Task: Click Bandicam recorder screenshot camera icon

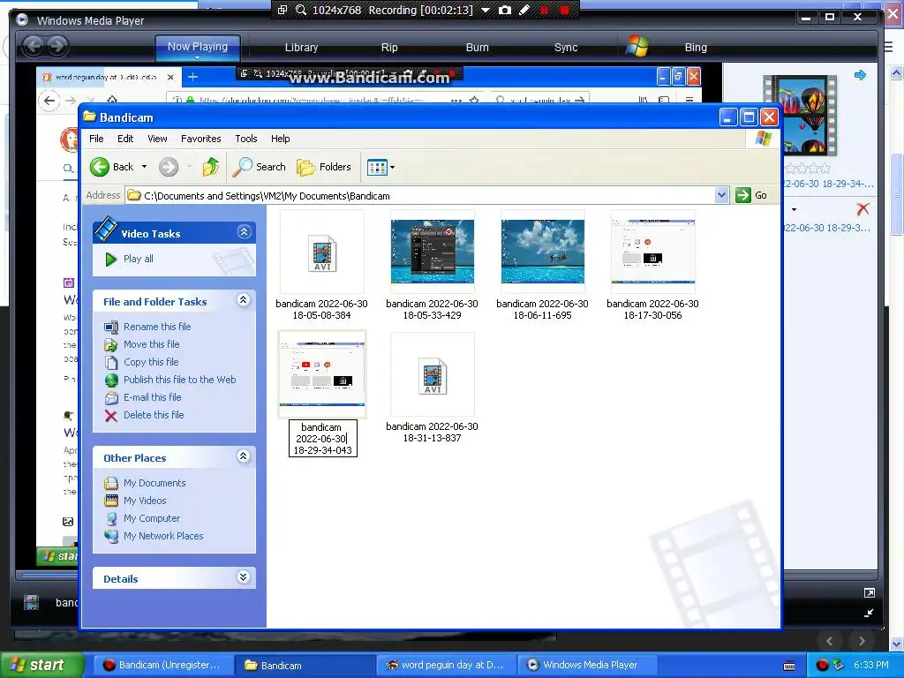Action: coord(504,10)
